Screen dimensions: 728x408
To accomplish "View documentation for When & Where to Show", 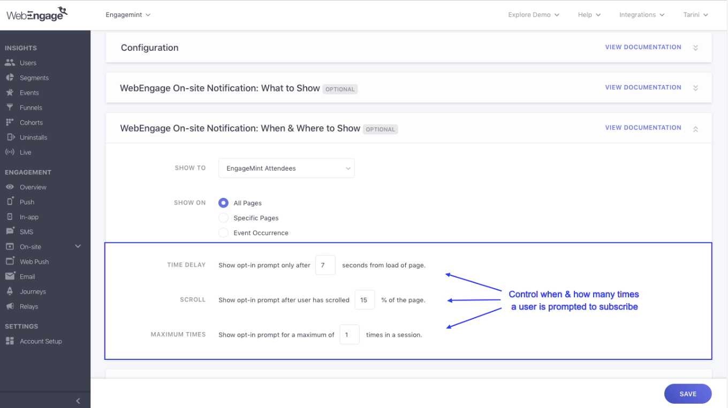I will point(643,127).
